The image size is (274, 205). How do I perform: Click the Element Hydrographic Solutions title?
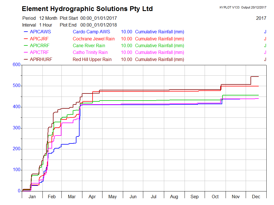[x=87, y=9]
